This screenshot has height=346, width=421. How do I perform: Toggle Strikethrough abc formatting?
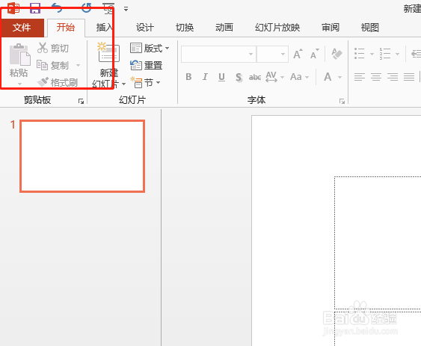(x=255, y=77)
